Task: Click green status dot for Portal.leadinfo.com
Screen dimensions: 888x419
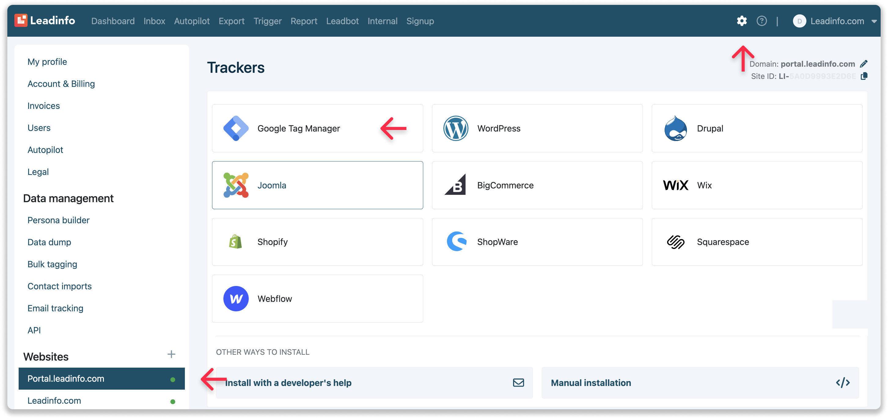Action: (x=172, y=379)
